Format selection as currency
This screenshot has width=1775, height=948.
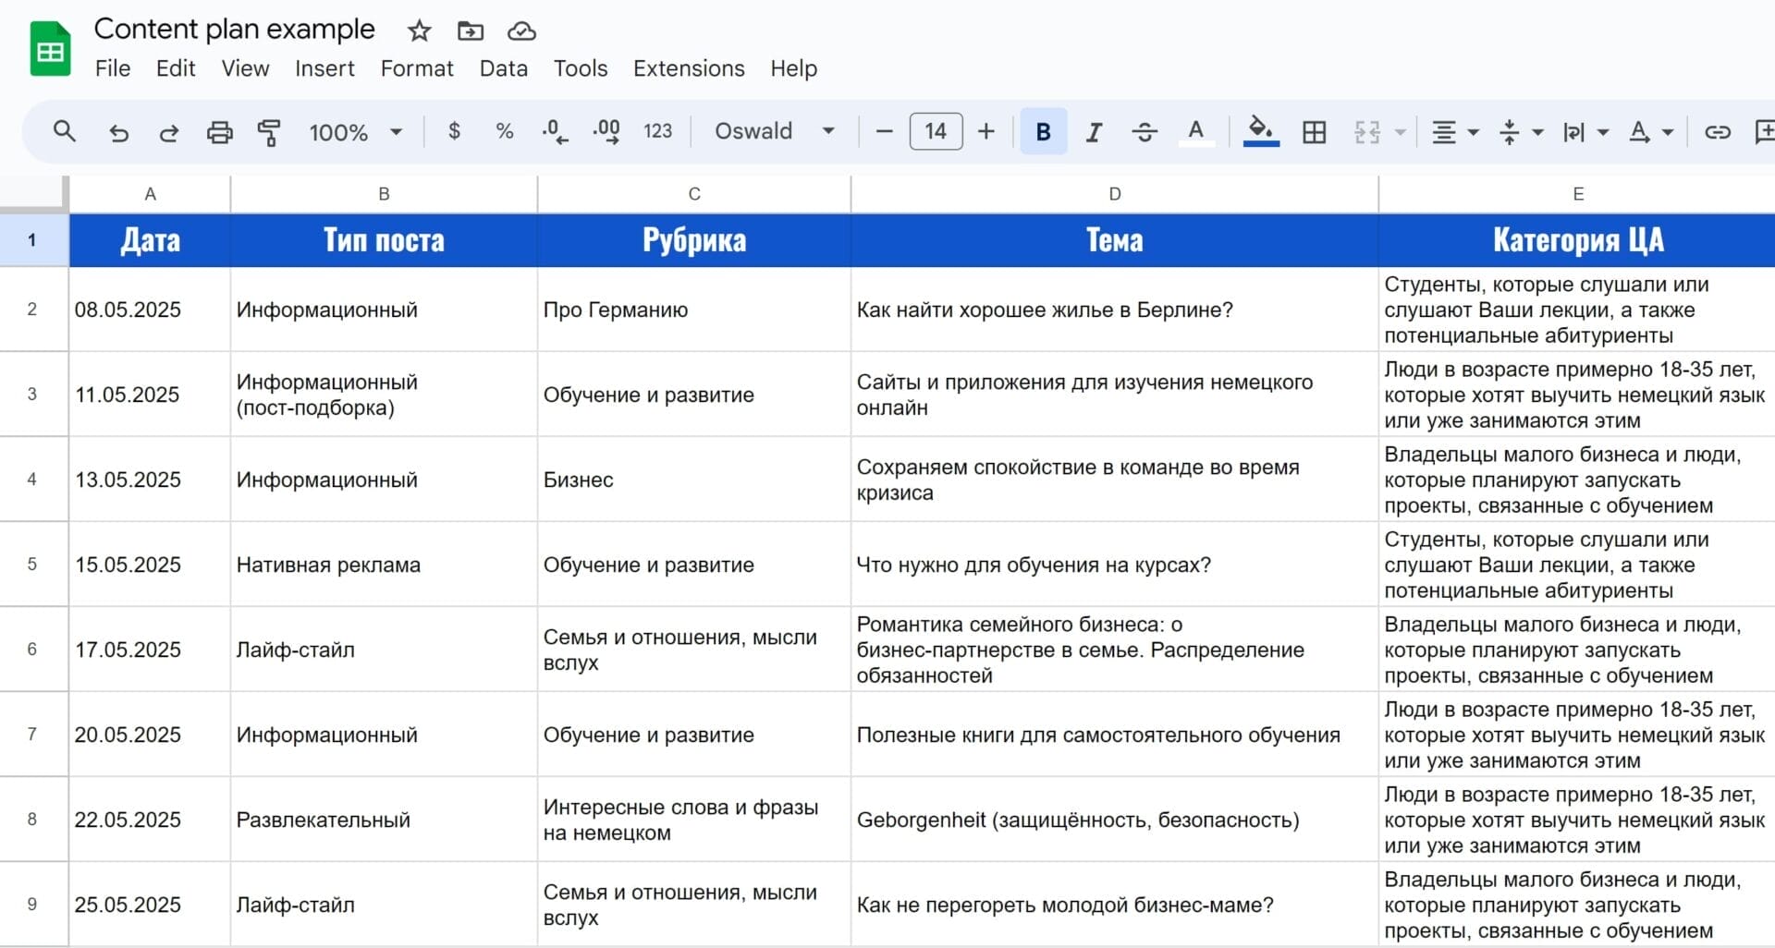pos(454,131)
